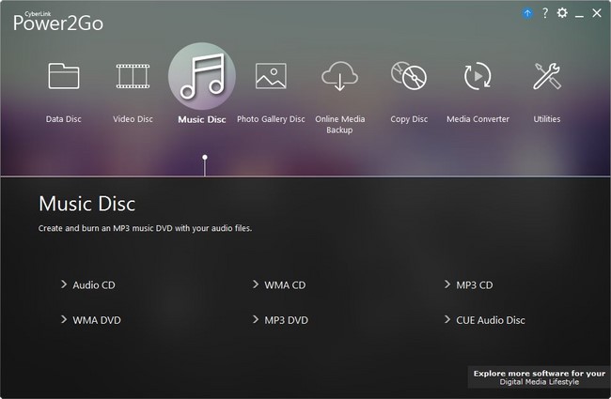Click the Data Disc label

64,119
